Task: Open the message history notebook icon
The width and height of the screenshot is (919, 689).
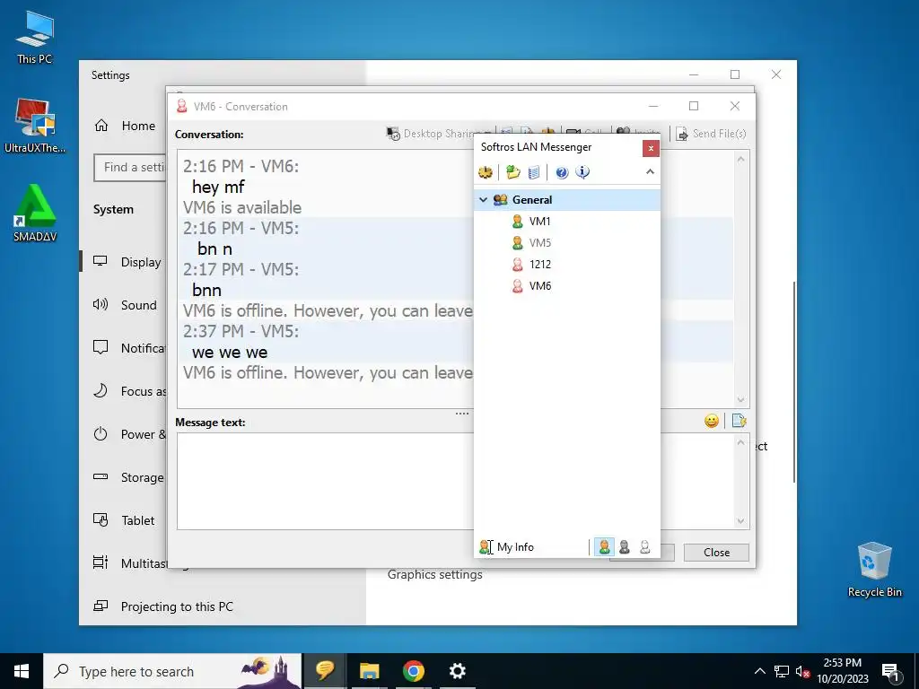Action: pos(534,172)
